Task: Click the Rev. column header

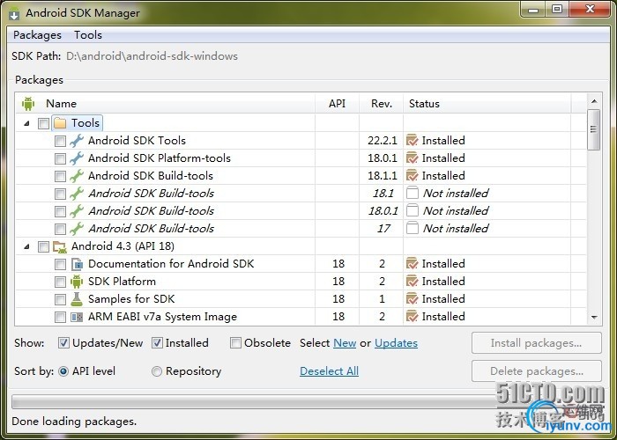Action: tap(382, 104)
